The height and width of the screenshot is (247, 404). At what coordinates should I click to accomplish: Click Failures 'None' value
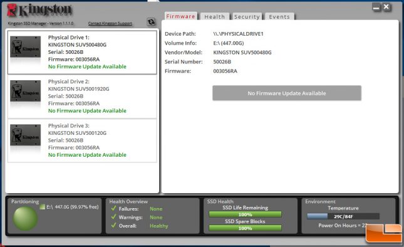pos(156,209)
